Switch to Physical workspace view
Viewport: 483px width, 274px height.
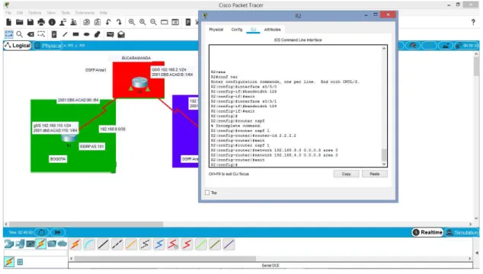click(x=48, y=46)
